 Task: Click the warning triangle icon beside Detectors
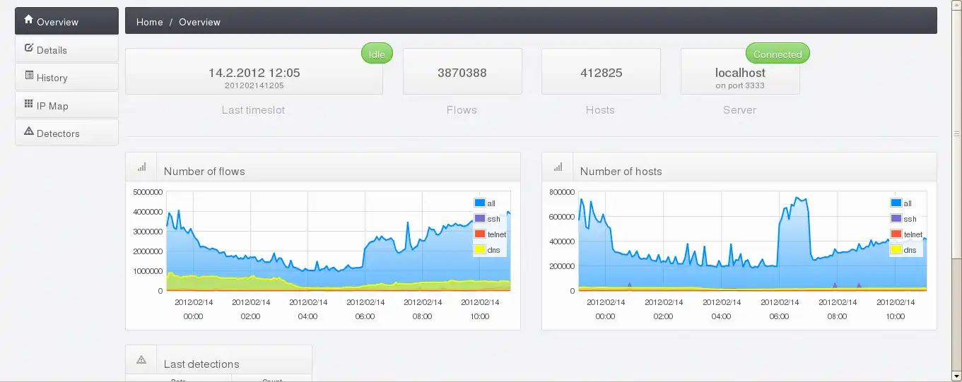[x=29, y=131]
